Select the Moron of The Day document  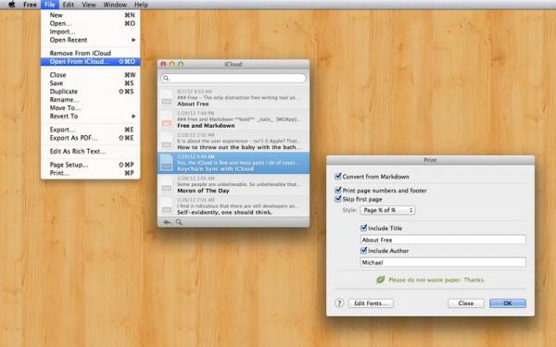click(x=234, y=185)
